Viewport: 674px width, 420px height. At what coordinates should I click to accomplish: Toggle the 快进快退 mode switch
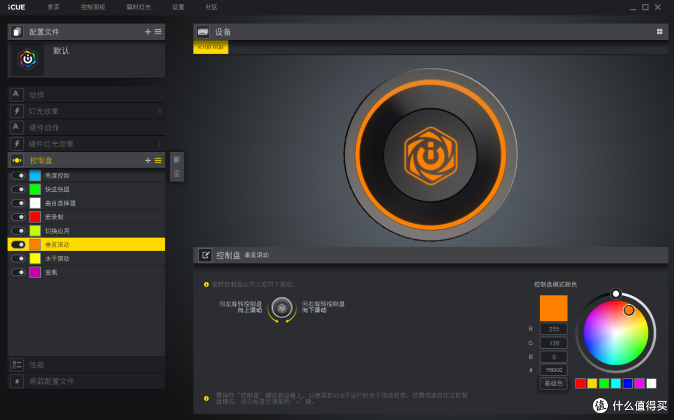point(18,189)
